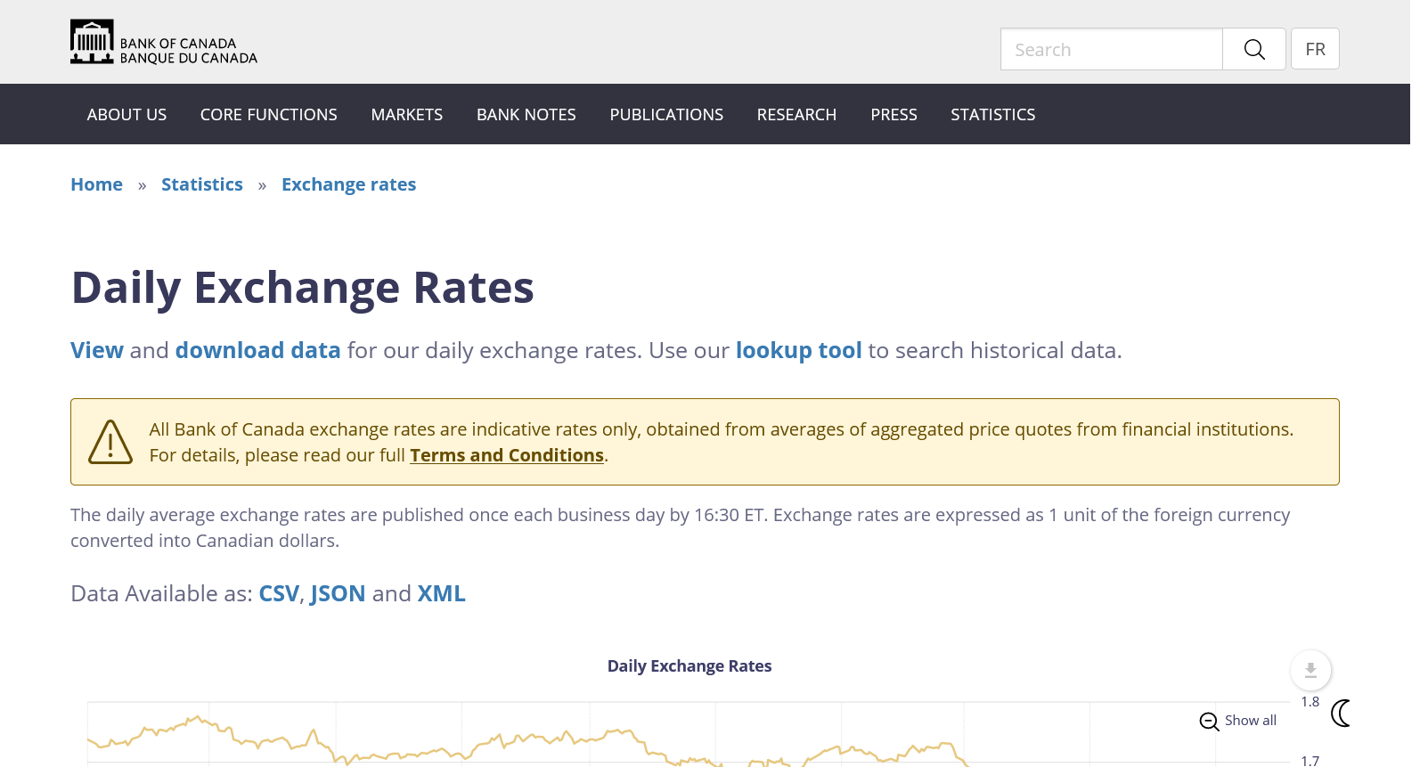This screenshot has width=1428, height=767.
Task: Click the chart download arrow icon
Action: click(1310, 670)
